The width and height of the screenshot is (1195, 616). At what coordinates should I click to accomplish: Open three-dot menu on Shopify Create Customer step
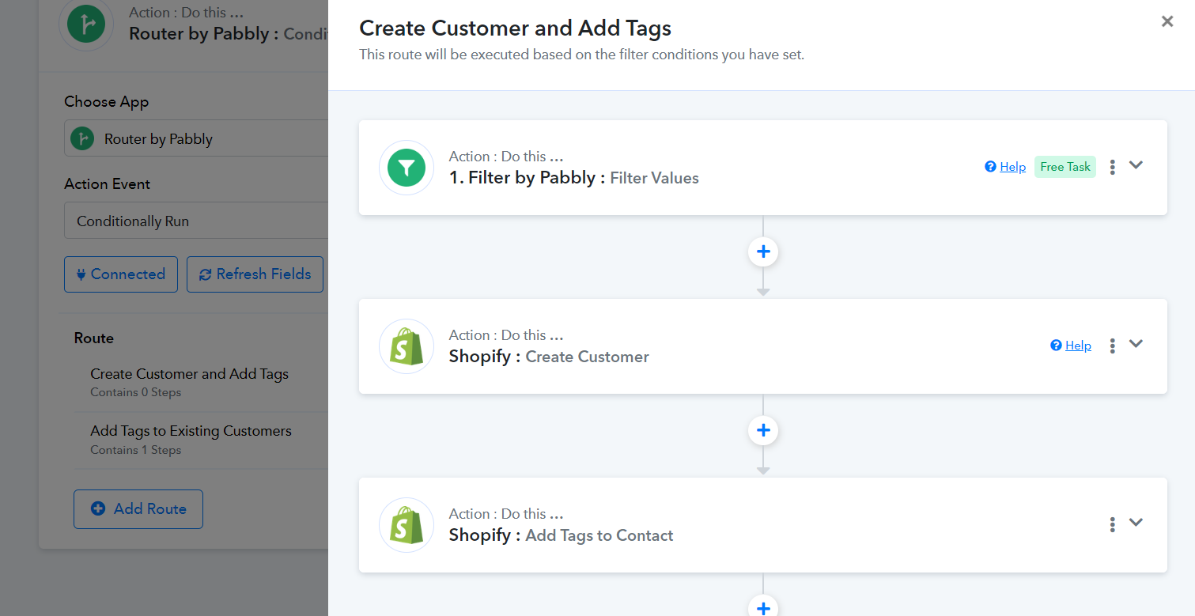[x=1112, y=346]
